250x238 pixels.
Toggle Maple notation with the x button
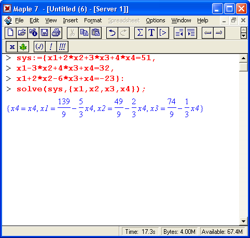coord(12,47)
